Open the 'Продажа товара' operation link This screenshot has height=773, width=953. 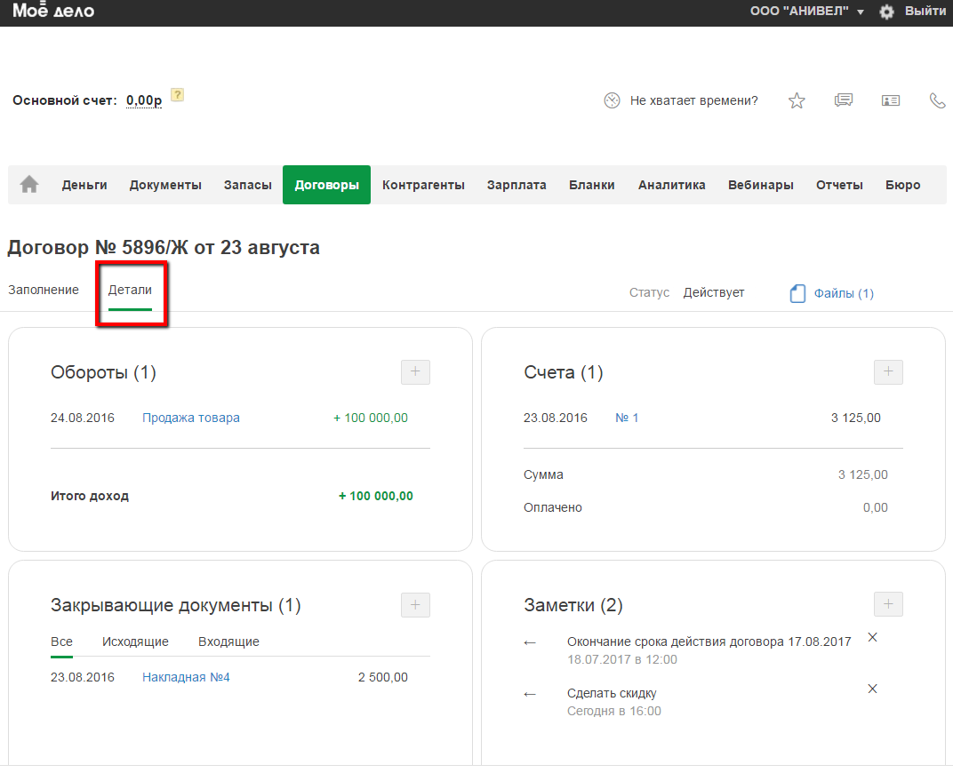pyautogui.click(x=191, y=418)
